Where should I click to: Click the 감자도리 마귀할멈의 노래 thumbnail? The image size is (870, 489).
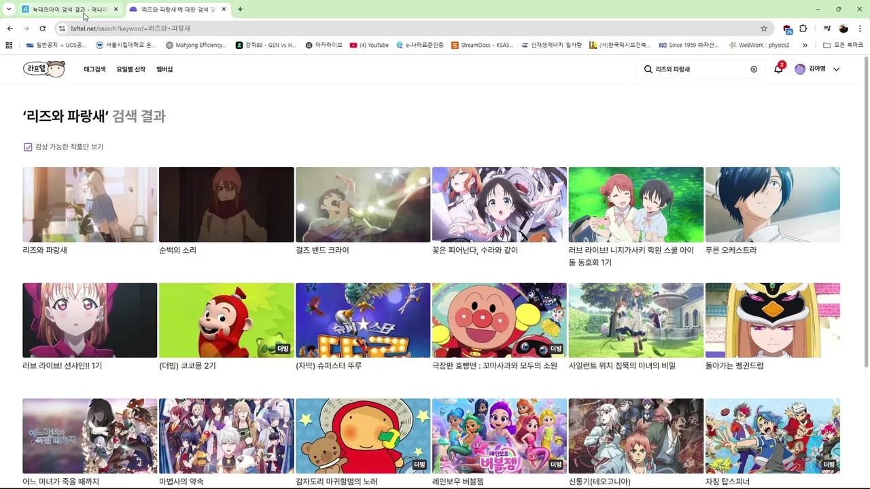coord(363,436)
